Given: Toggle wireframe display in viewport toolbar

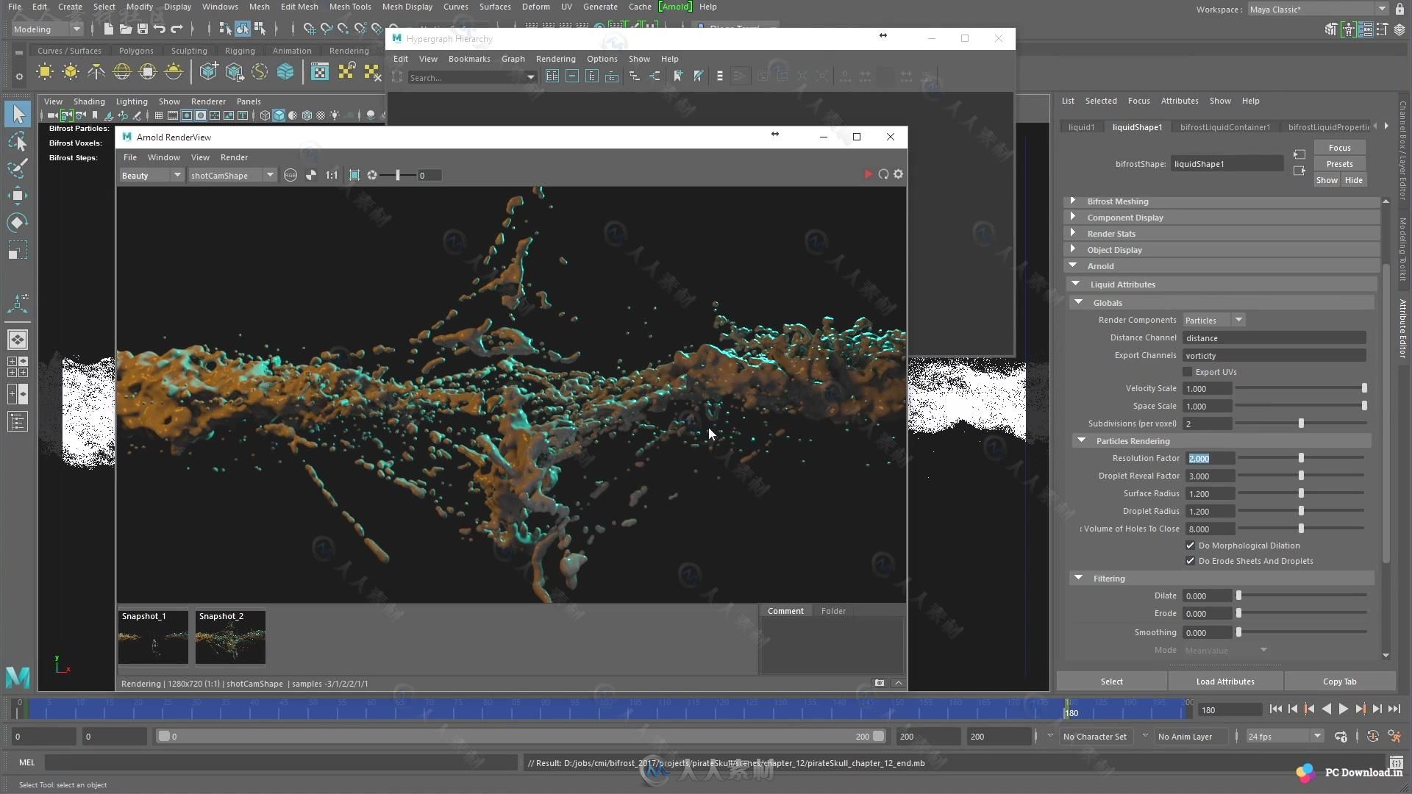Looking at the screenshot, I should click(x=265, y=115).
